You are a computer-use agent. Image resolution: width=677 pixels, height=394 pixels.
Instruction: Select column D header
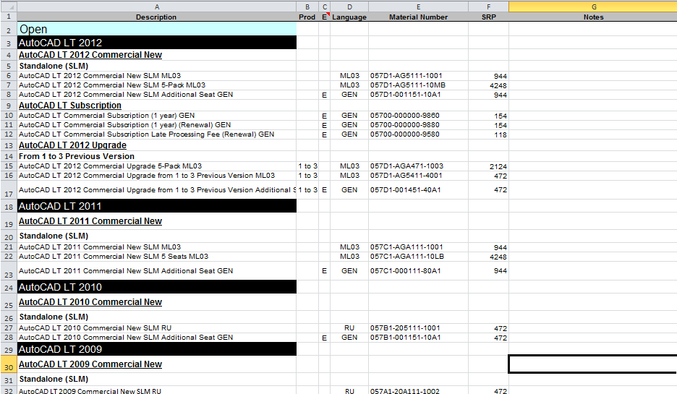pos(349,7)
